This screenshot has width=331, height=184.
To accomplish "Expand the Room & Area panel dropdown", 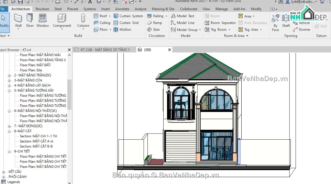I will [247, 36].
